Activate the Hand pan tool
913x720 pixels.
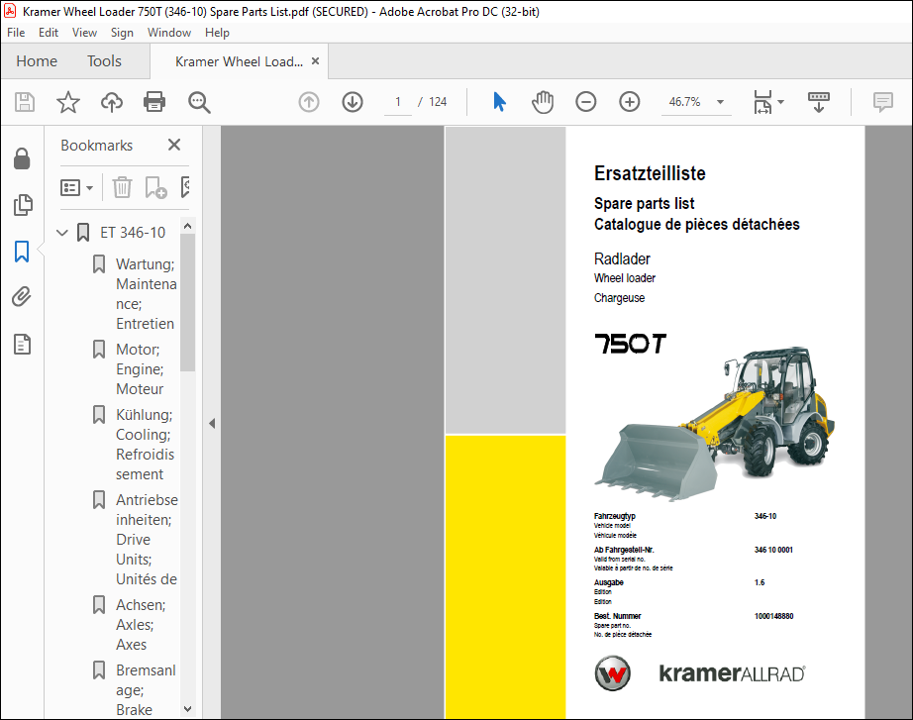[x=543, y=102]
